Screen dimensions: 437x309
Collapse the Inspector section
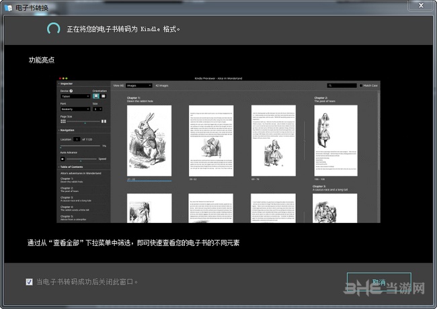pos(58,84)
